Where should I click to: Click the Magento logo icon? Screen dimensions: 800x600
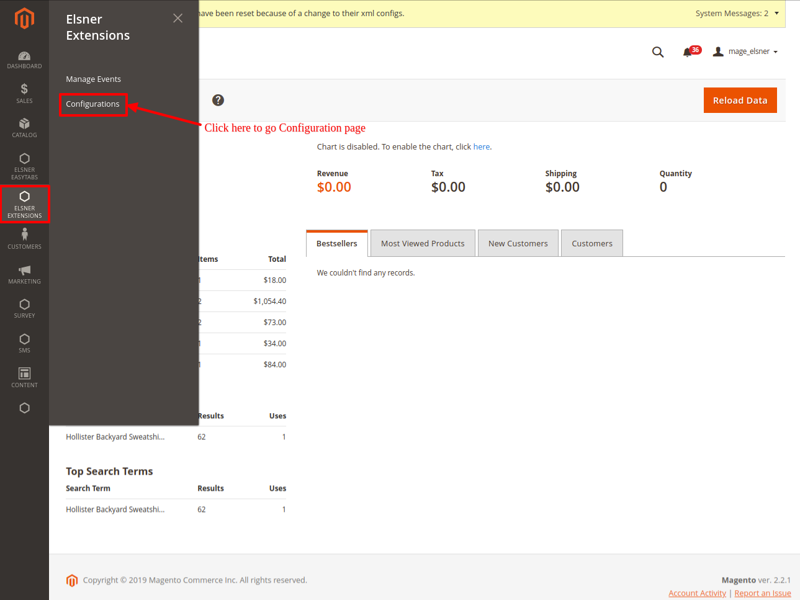24,19
